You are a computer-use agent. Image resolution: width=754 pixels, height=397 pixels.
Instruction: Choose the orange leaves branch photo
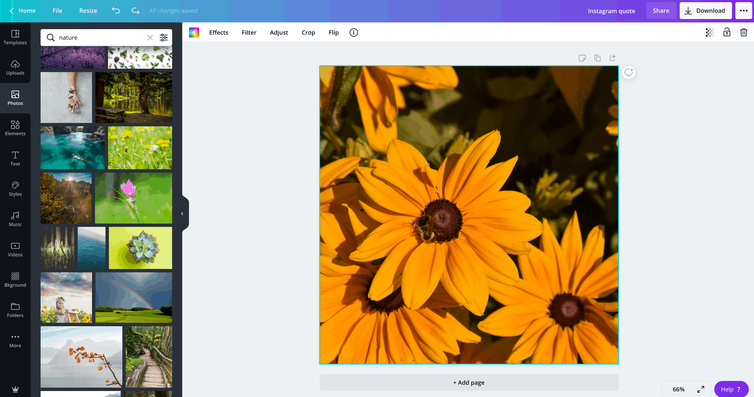point(81,357)
